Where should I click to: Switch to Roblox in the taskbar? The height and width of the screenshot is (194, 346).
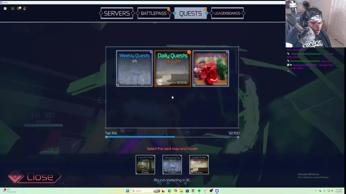(x=217, y=191)
